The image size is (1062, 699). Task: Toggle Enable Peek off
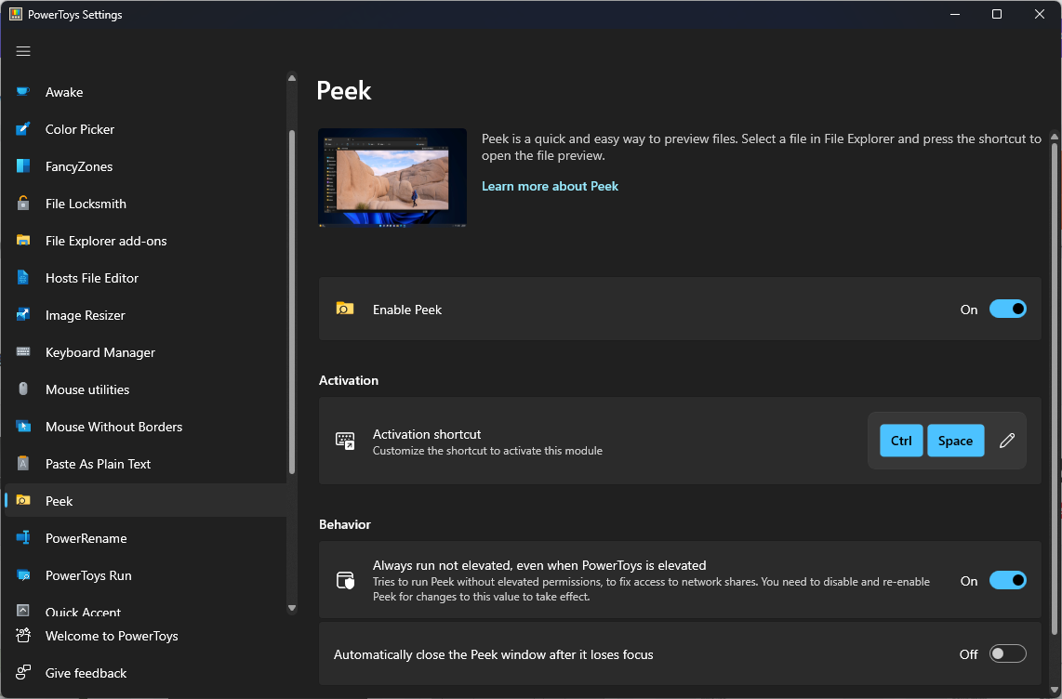pos(1008,309)
